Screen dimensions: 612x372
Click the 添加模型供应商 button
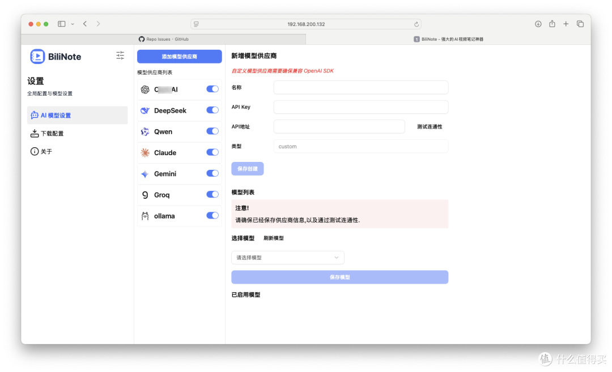(180, 57)
